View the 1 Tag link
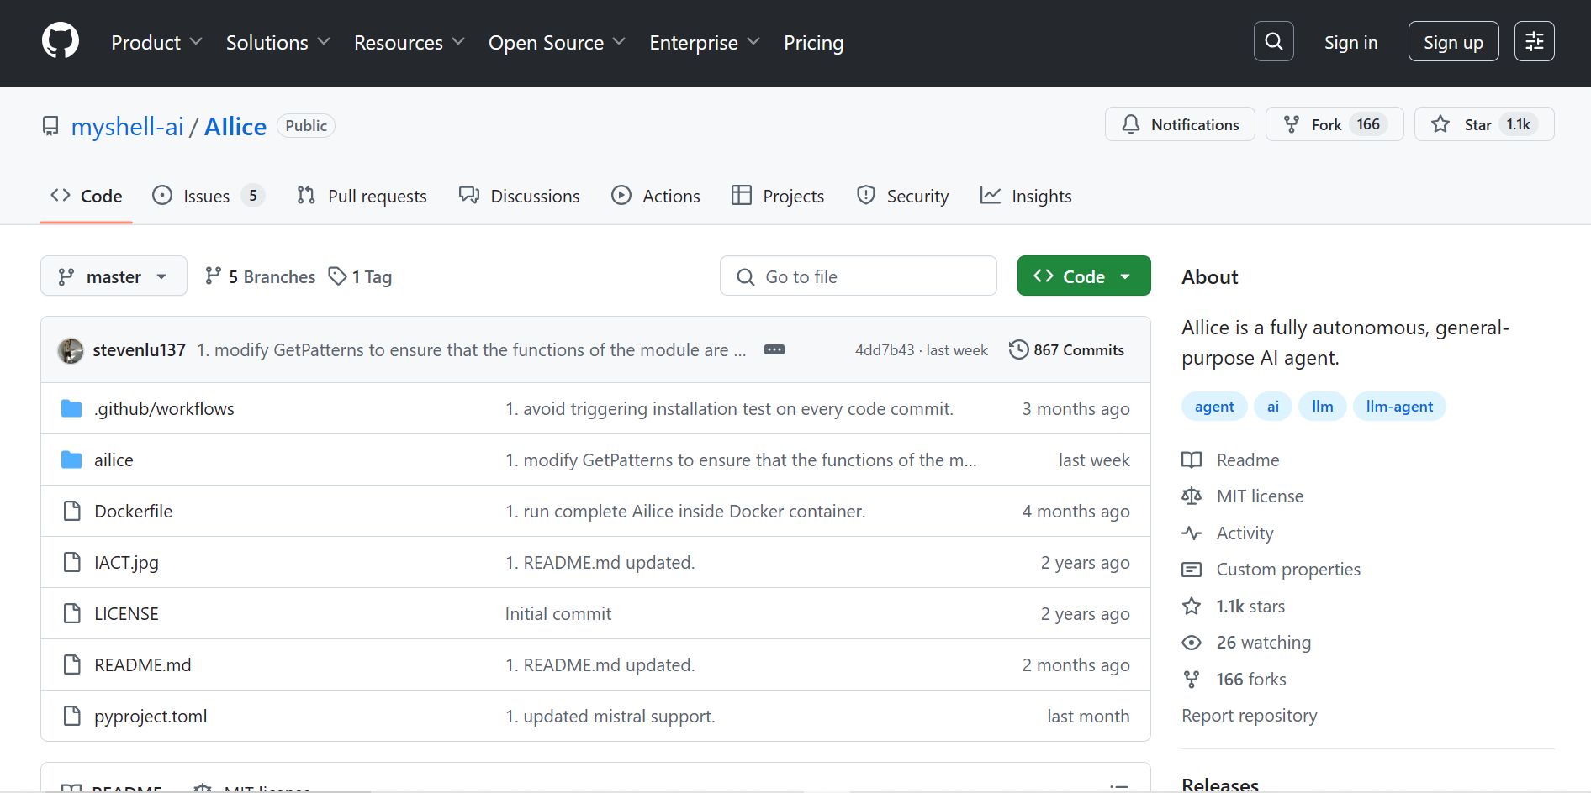This screenshot has width=1591, height=793. tap(360, 276)
